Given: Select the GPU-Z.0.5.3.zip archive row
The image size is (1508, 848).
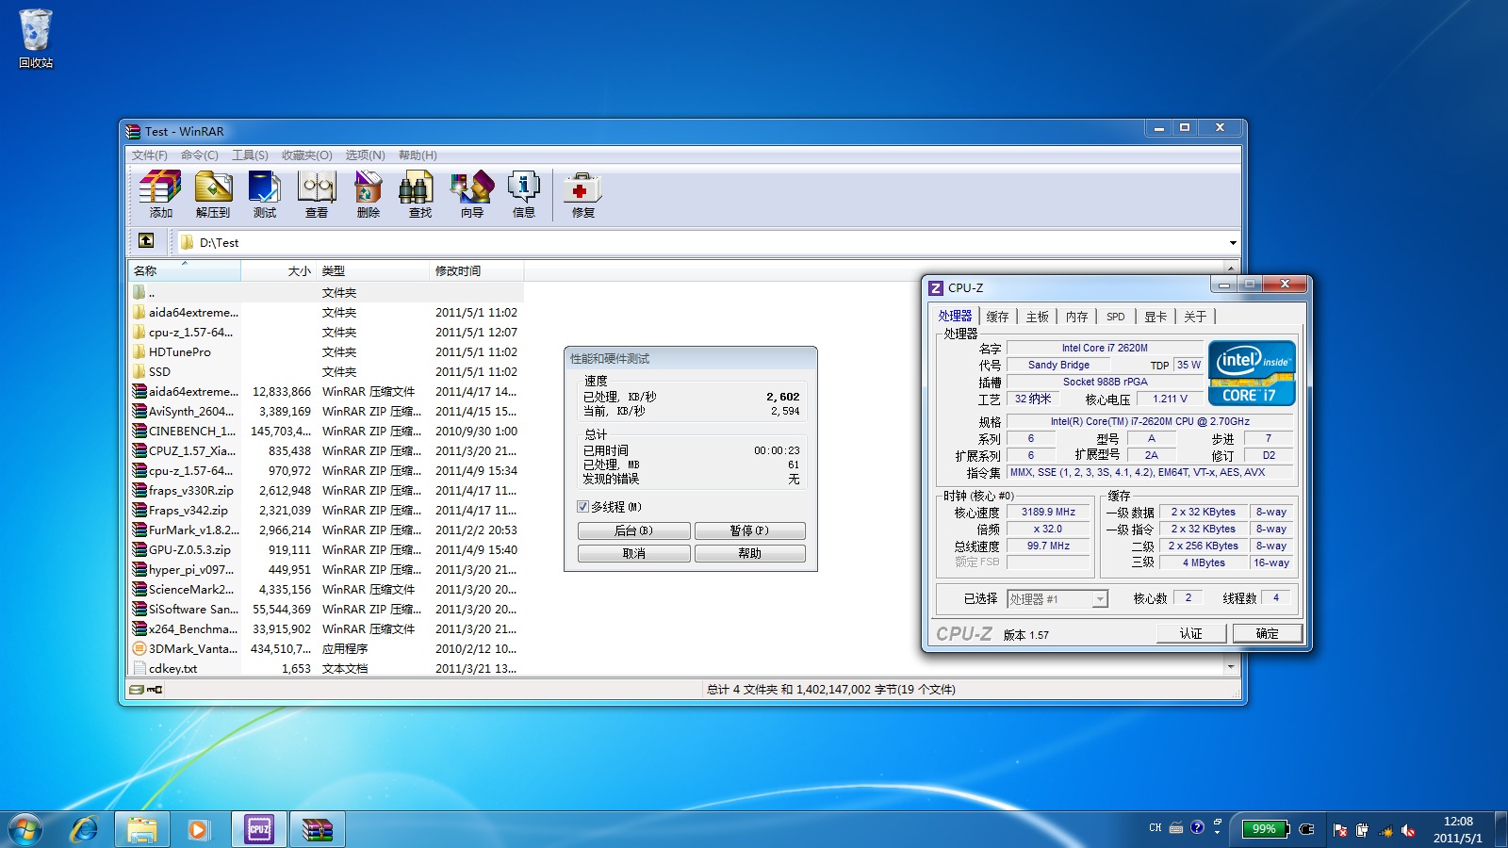Looking at the screenshot, I should click(x=325, y=549).
